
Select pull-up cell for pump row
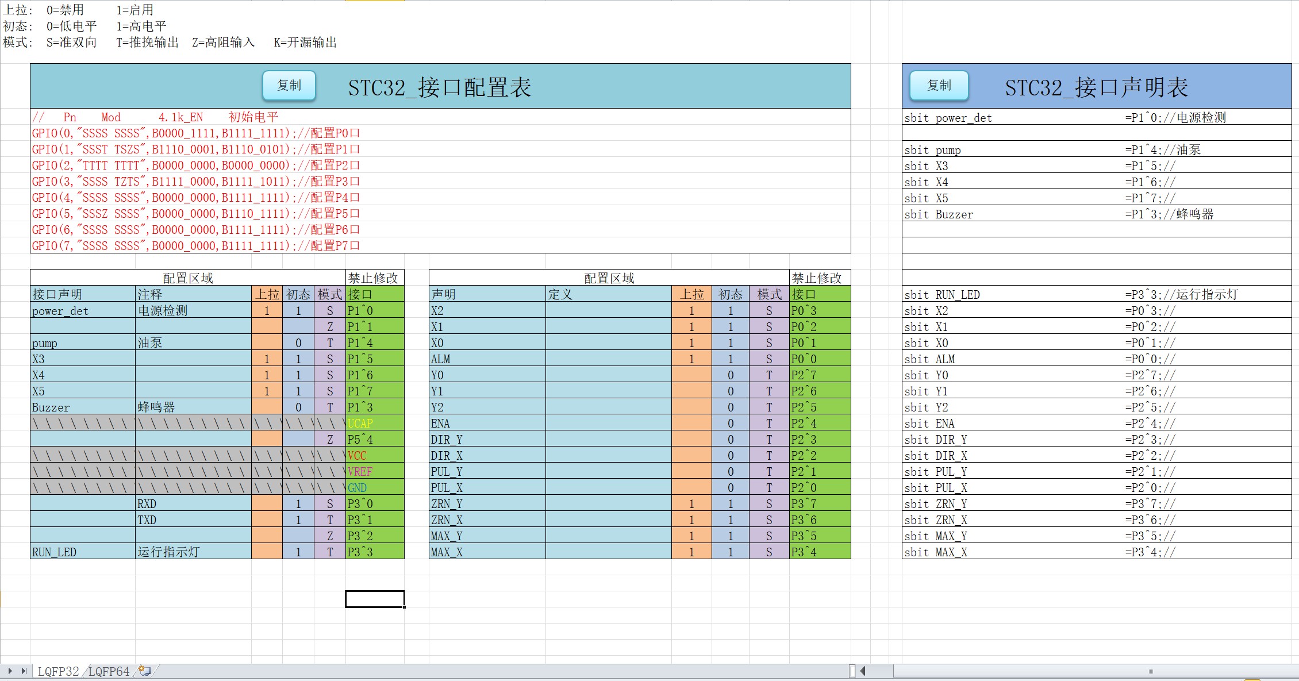point(267,343)
